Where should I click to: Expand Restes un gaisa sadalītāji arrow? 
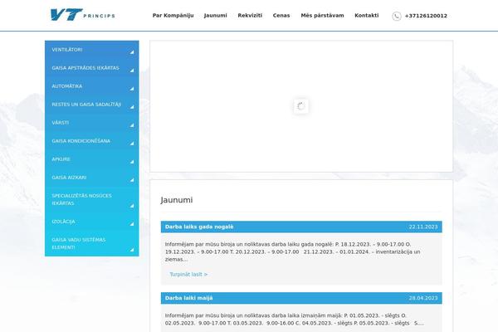[132, 107]
